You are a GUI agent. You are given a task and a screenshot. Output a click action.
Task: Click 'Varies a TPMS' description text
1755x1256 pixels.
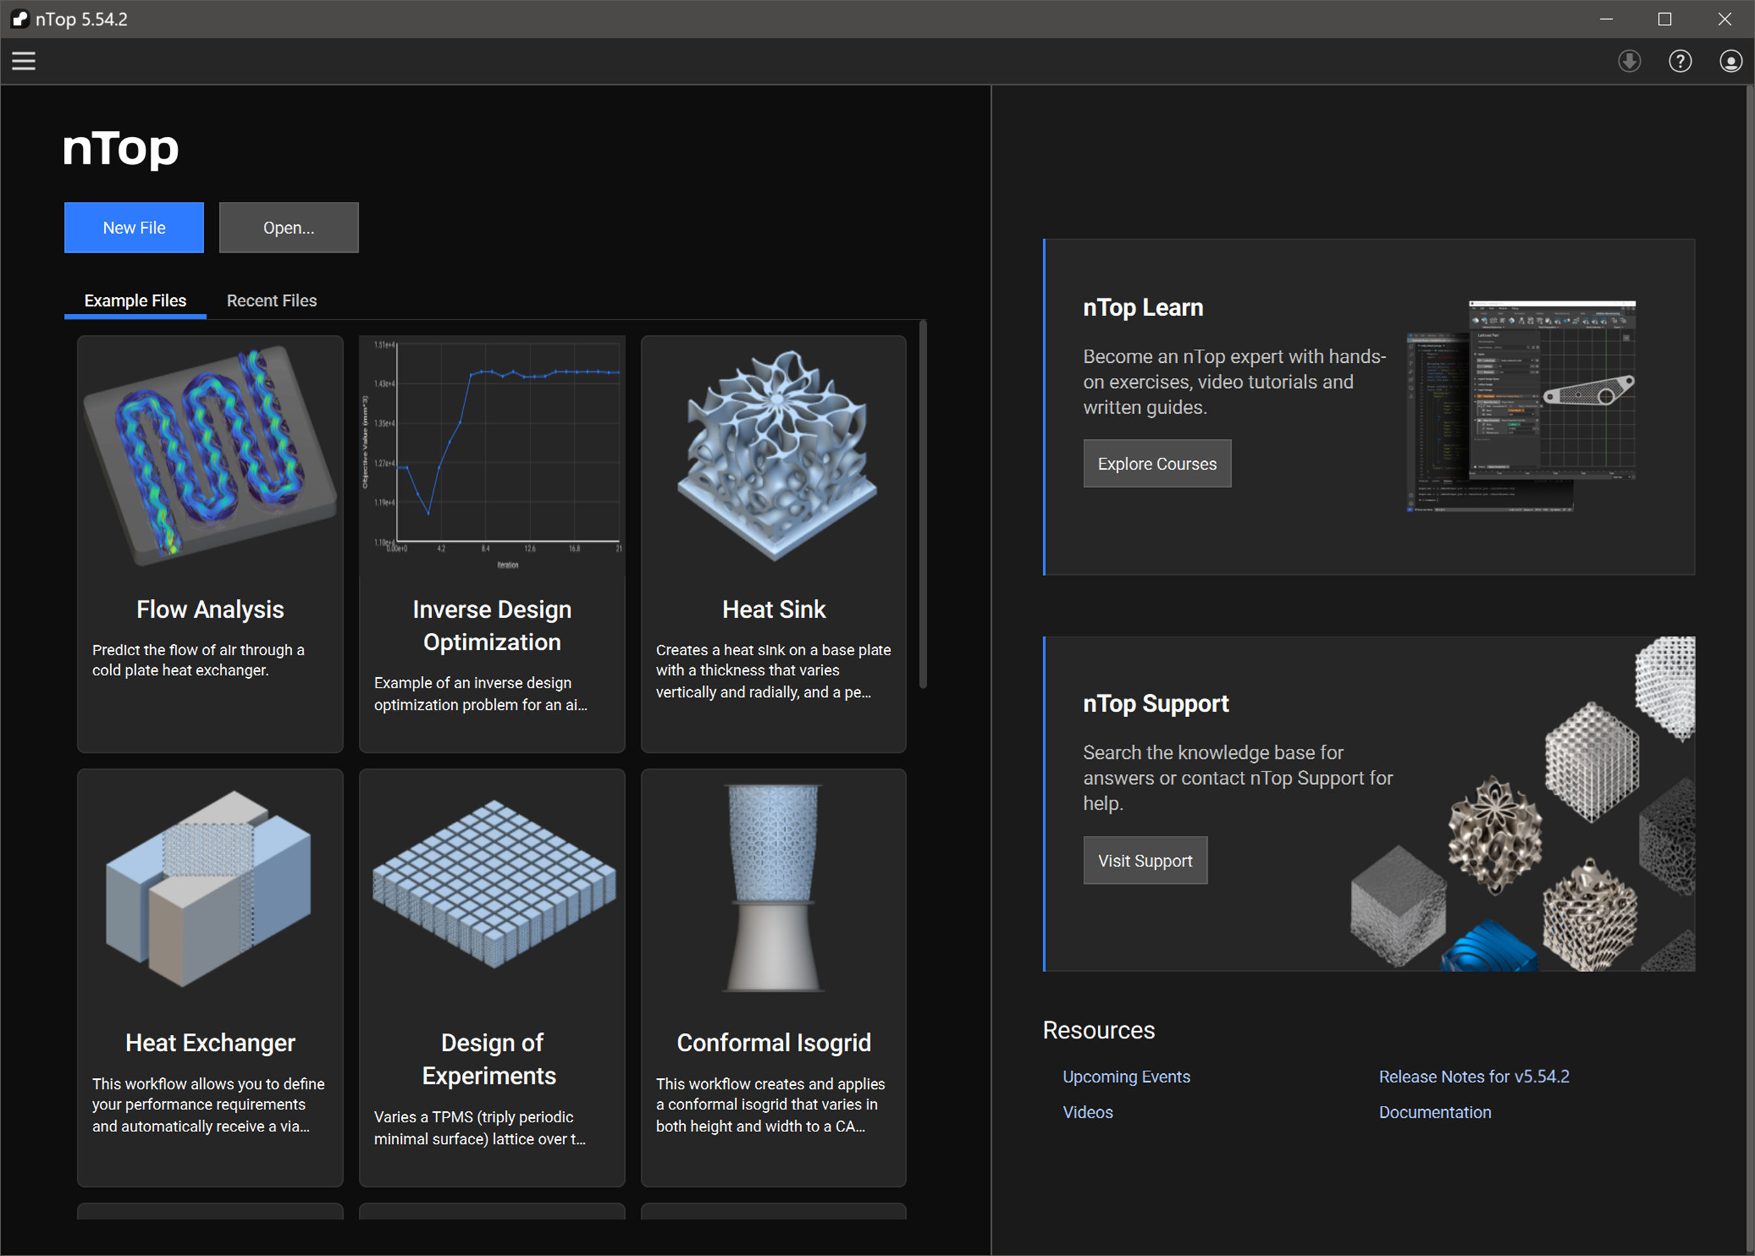coord(480,1127)
